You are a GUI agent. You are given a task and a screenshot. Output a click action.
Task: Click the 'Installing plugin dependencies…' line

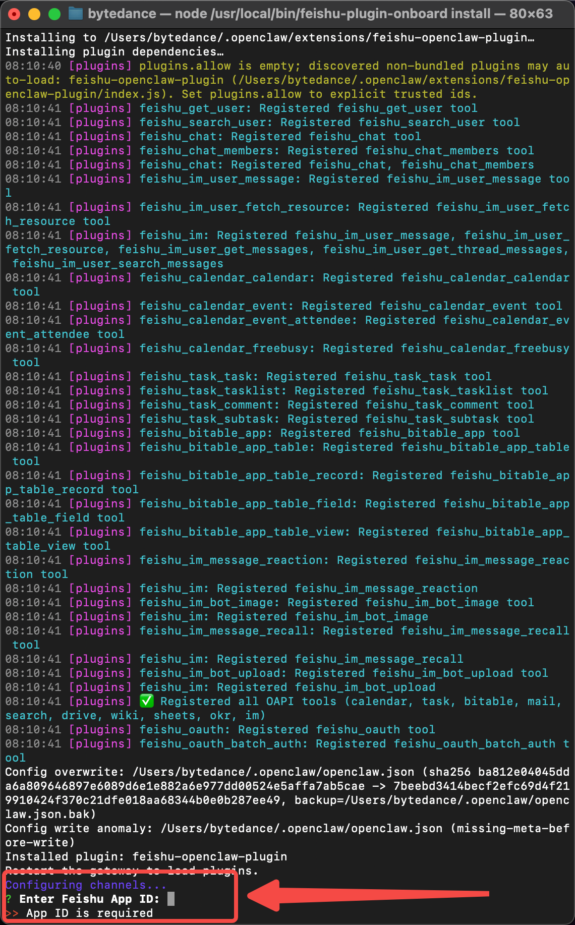click(114, 51)
